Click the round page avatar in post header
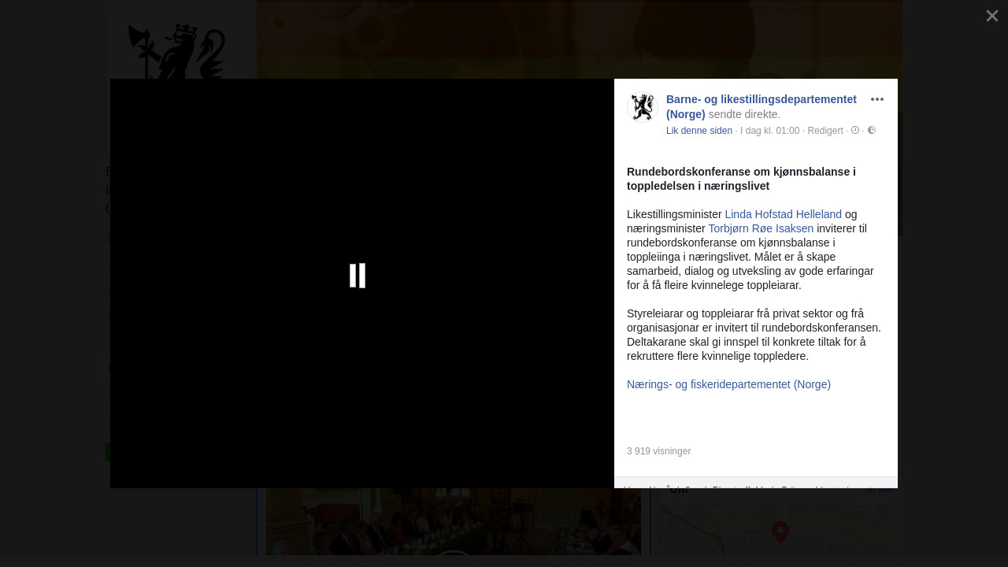Viewport: 1008px width, 567px height. (x=643, y=108)
